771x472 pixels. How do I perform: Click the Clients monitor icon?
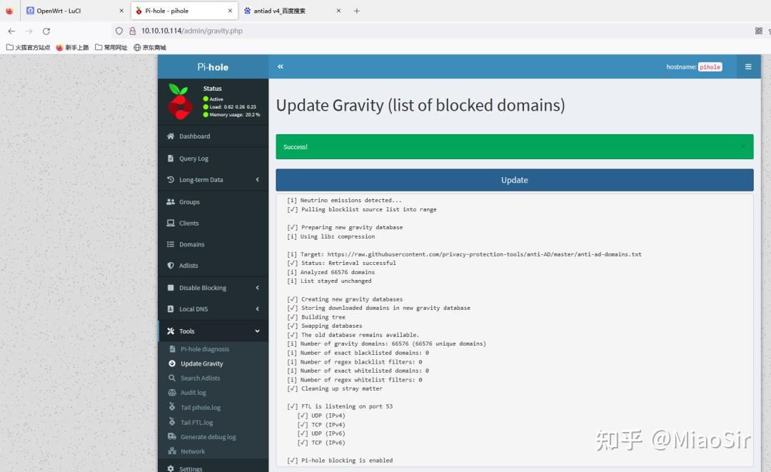[171, 223]
